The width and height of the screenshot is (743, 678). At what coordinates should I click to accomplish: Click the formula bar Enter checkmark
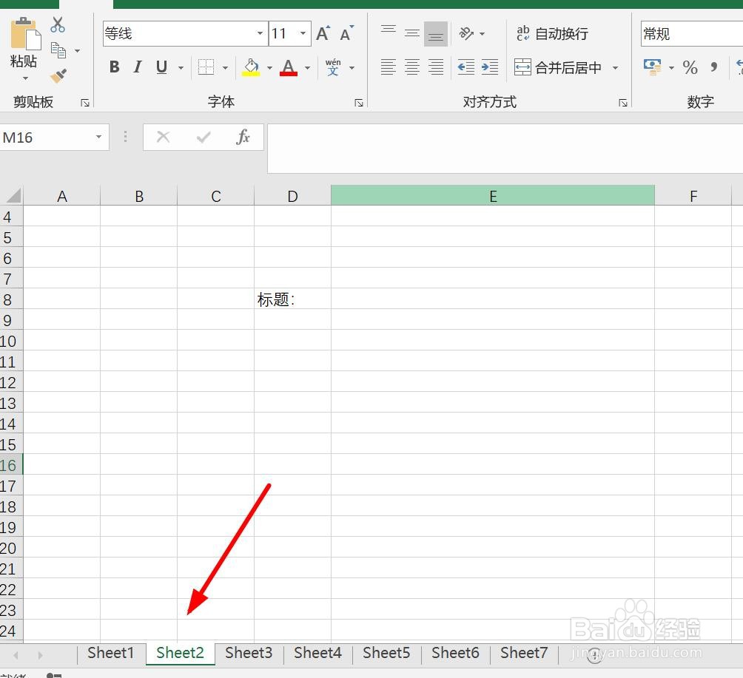(204, 138)
